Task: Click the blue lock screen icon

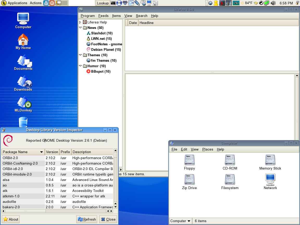Action: point(46,3)
